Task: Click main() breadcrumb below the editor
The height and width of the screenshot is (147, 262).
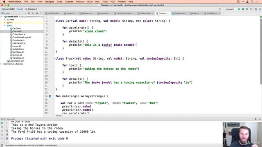Action: coord(59,116)
